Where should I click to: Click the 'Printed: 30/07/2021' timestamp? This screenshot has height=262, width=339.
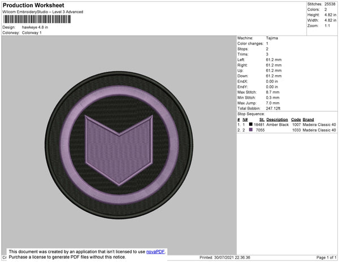pos(225,257)
